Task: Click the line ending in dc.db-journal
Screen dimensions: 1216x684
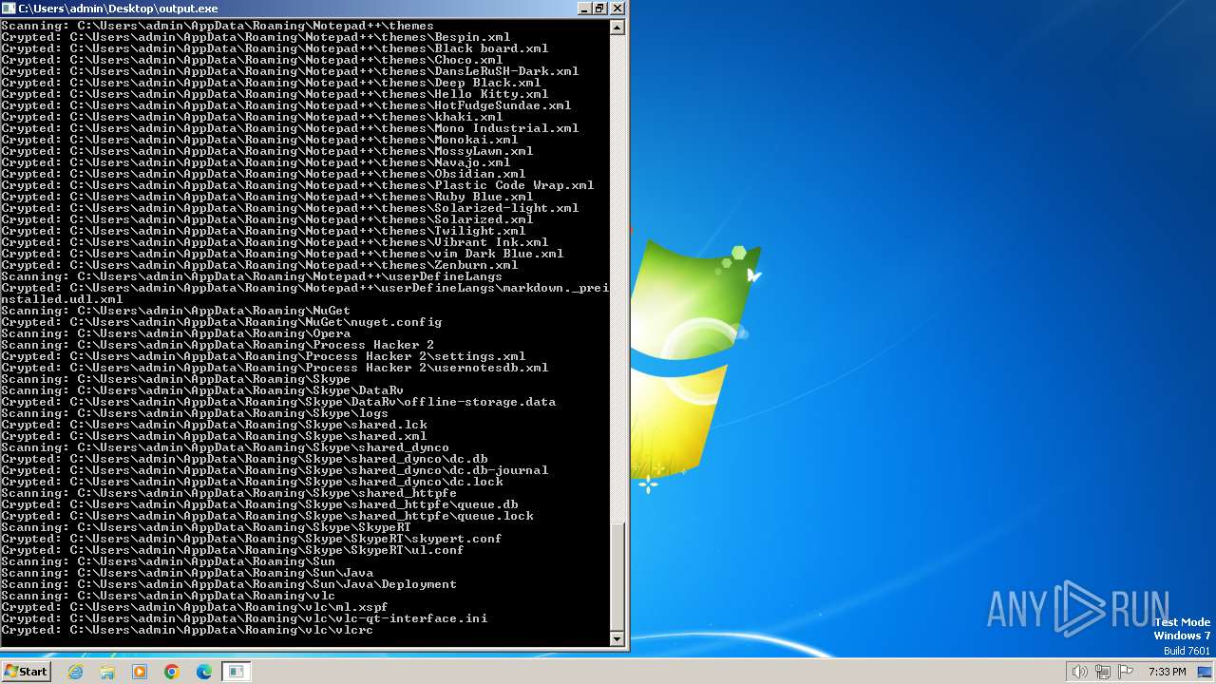Action: 275,470
